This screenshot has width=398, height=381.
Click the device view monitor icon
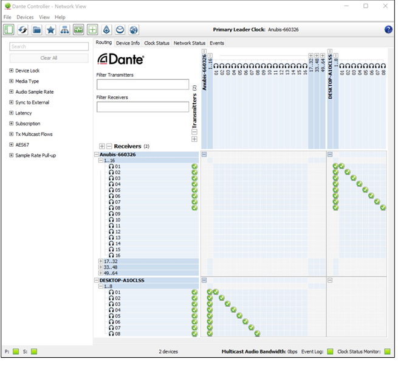(78, 30)
